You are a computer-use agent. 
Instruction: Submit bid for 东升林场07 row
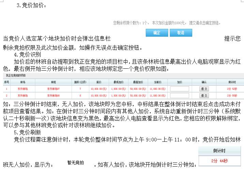(204, 89)
